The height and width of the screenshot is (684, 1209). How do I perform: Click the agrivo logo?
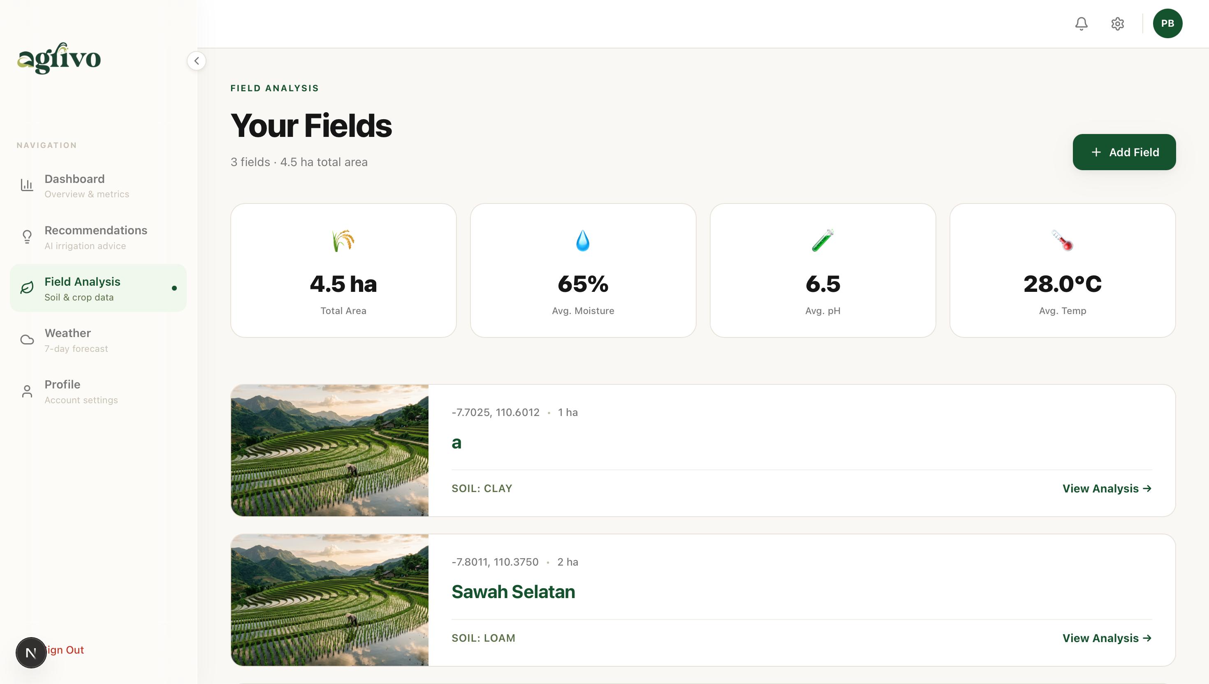coord(59,58)
